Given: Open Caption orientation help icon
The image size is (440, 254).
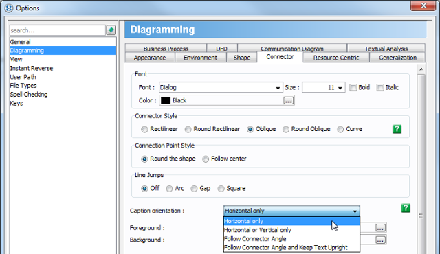Looking at the screenshot, I should (406, 208).
